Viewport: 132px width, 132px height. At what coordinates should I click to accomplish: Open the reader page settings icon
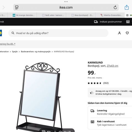17,7
